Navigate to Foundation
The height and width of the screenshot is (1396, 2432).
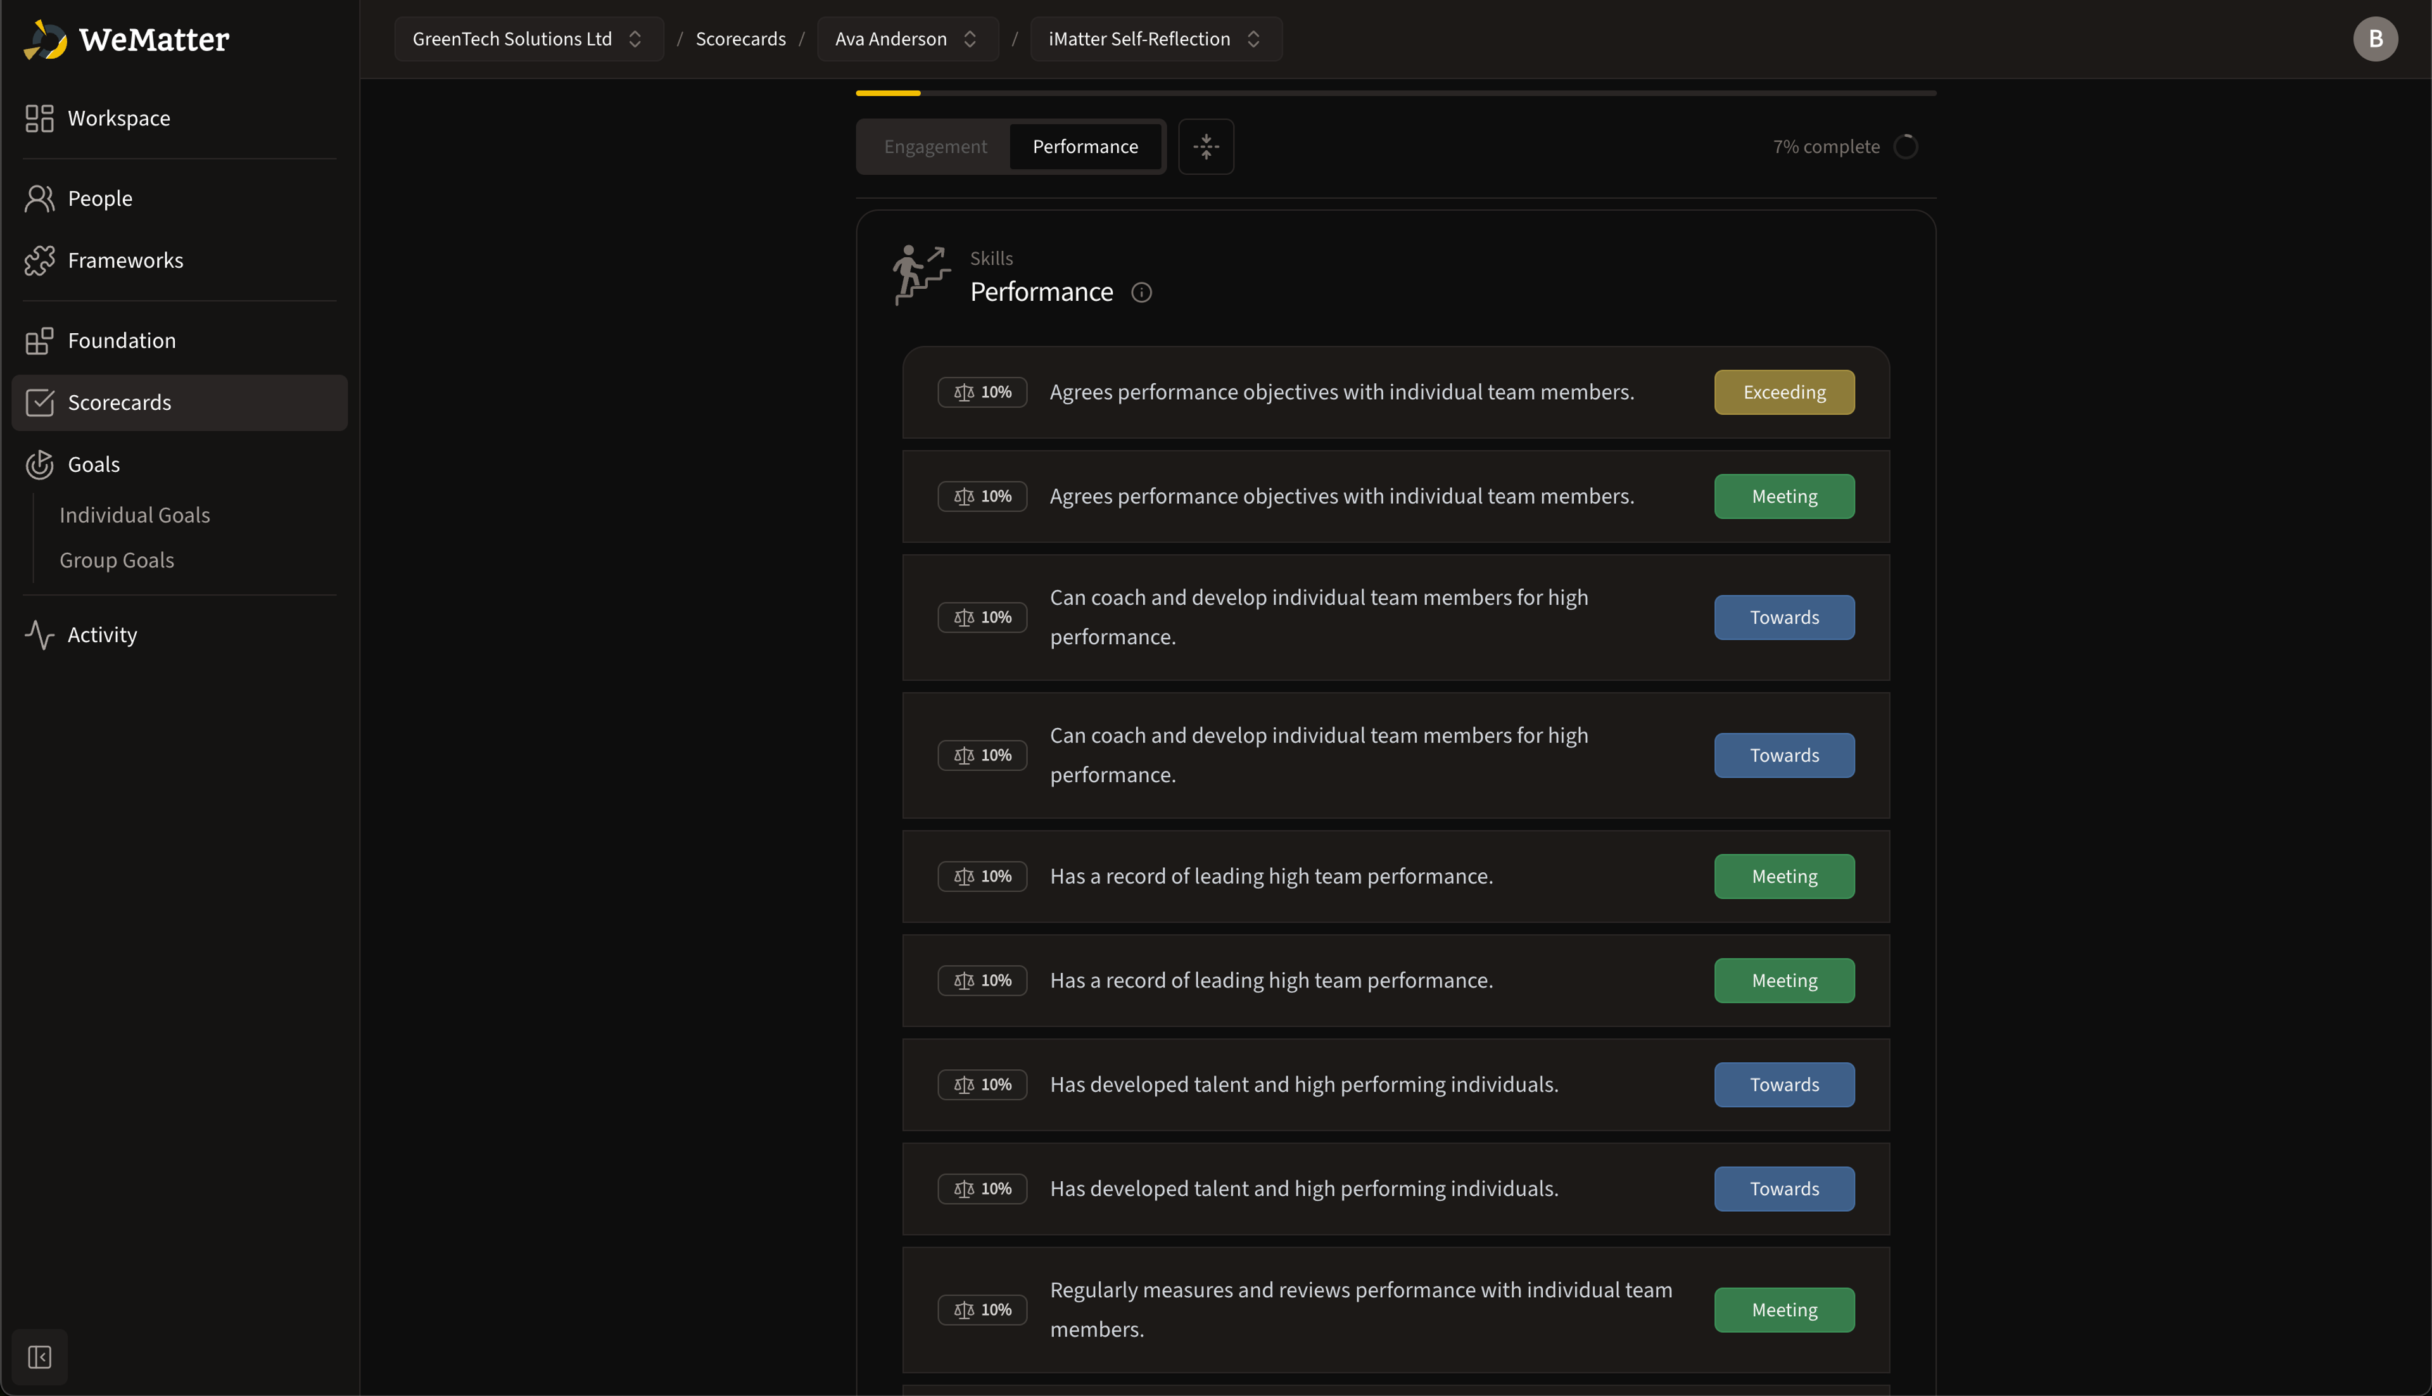pyautogui.click(x=179, y=340)
